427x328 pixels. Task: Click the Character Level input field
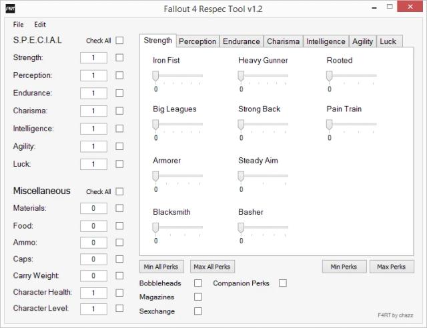click(x=93, y=309)
